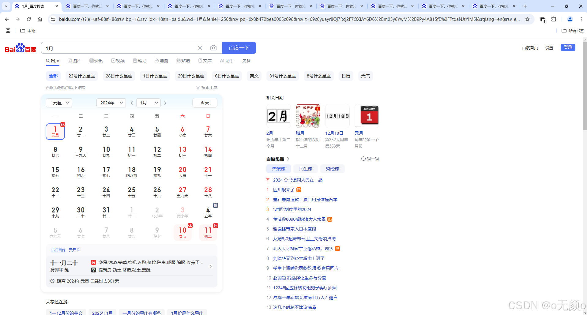Open the 1月 month dropdown
Viewport: 587px width, 315px height.
149,103
